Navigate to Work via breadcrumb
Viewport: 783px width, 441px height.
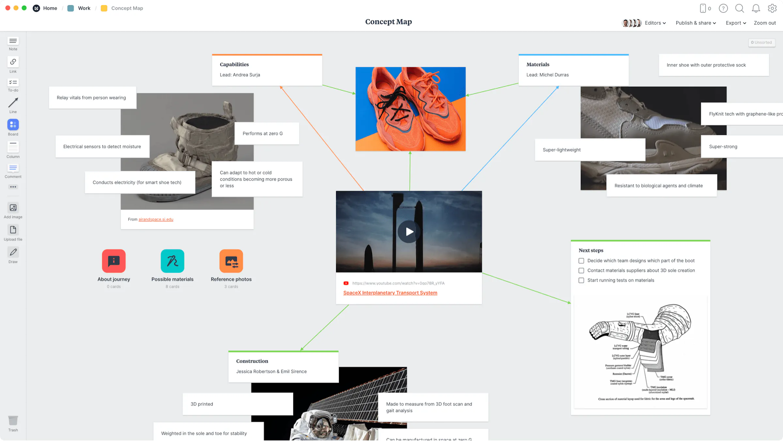coord(84,8)
